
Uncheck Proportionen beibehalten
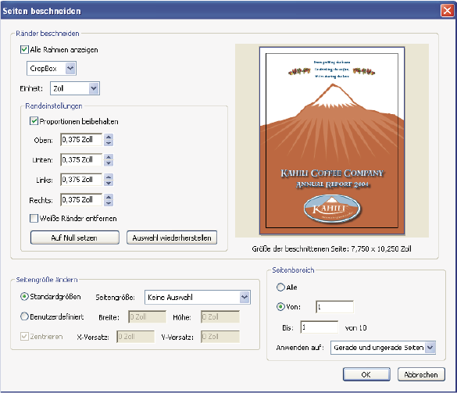pyautogui.click(x=34, y=121)
